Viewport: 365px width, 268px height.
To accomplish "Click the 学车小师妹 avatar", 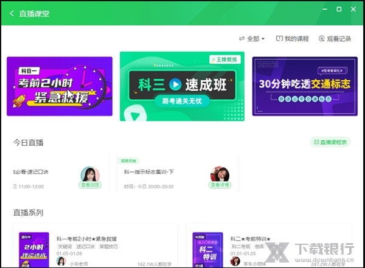I will tap(235, 261).
